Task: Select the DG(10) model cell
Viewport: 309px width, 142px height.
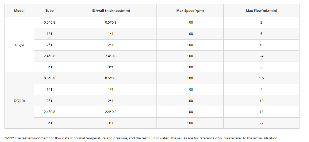Action: [x=19, y=101]
